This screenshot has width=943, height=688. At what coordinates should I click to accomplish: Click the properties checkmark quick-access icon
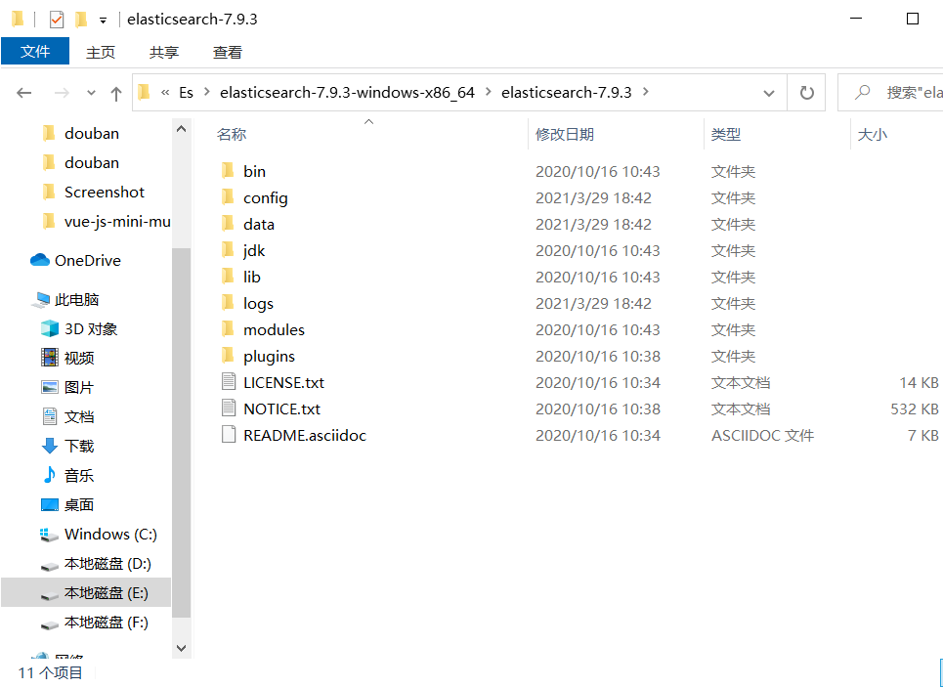[x=56, y=20]
